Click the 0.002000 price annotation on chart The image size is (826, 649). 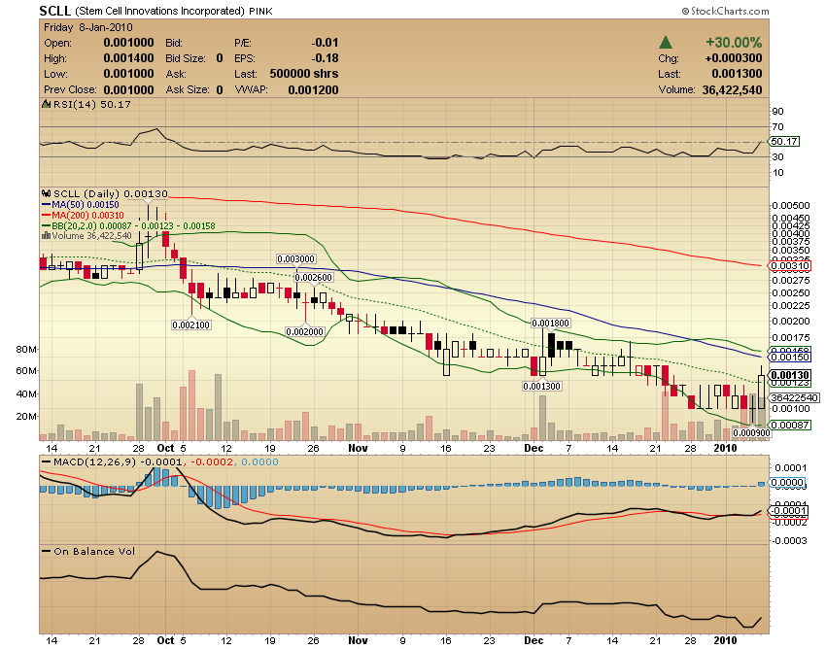coord(304,332)
